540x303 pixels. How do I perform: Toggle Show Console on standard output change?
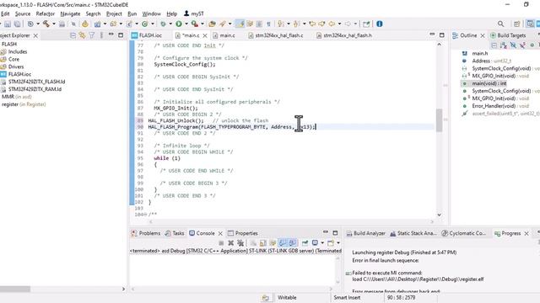tap(283, 243)
